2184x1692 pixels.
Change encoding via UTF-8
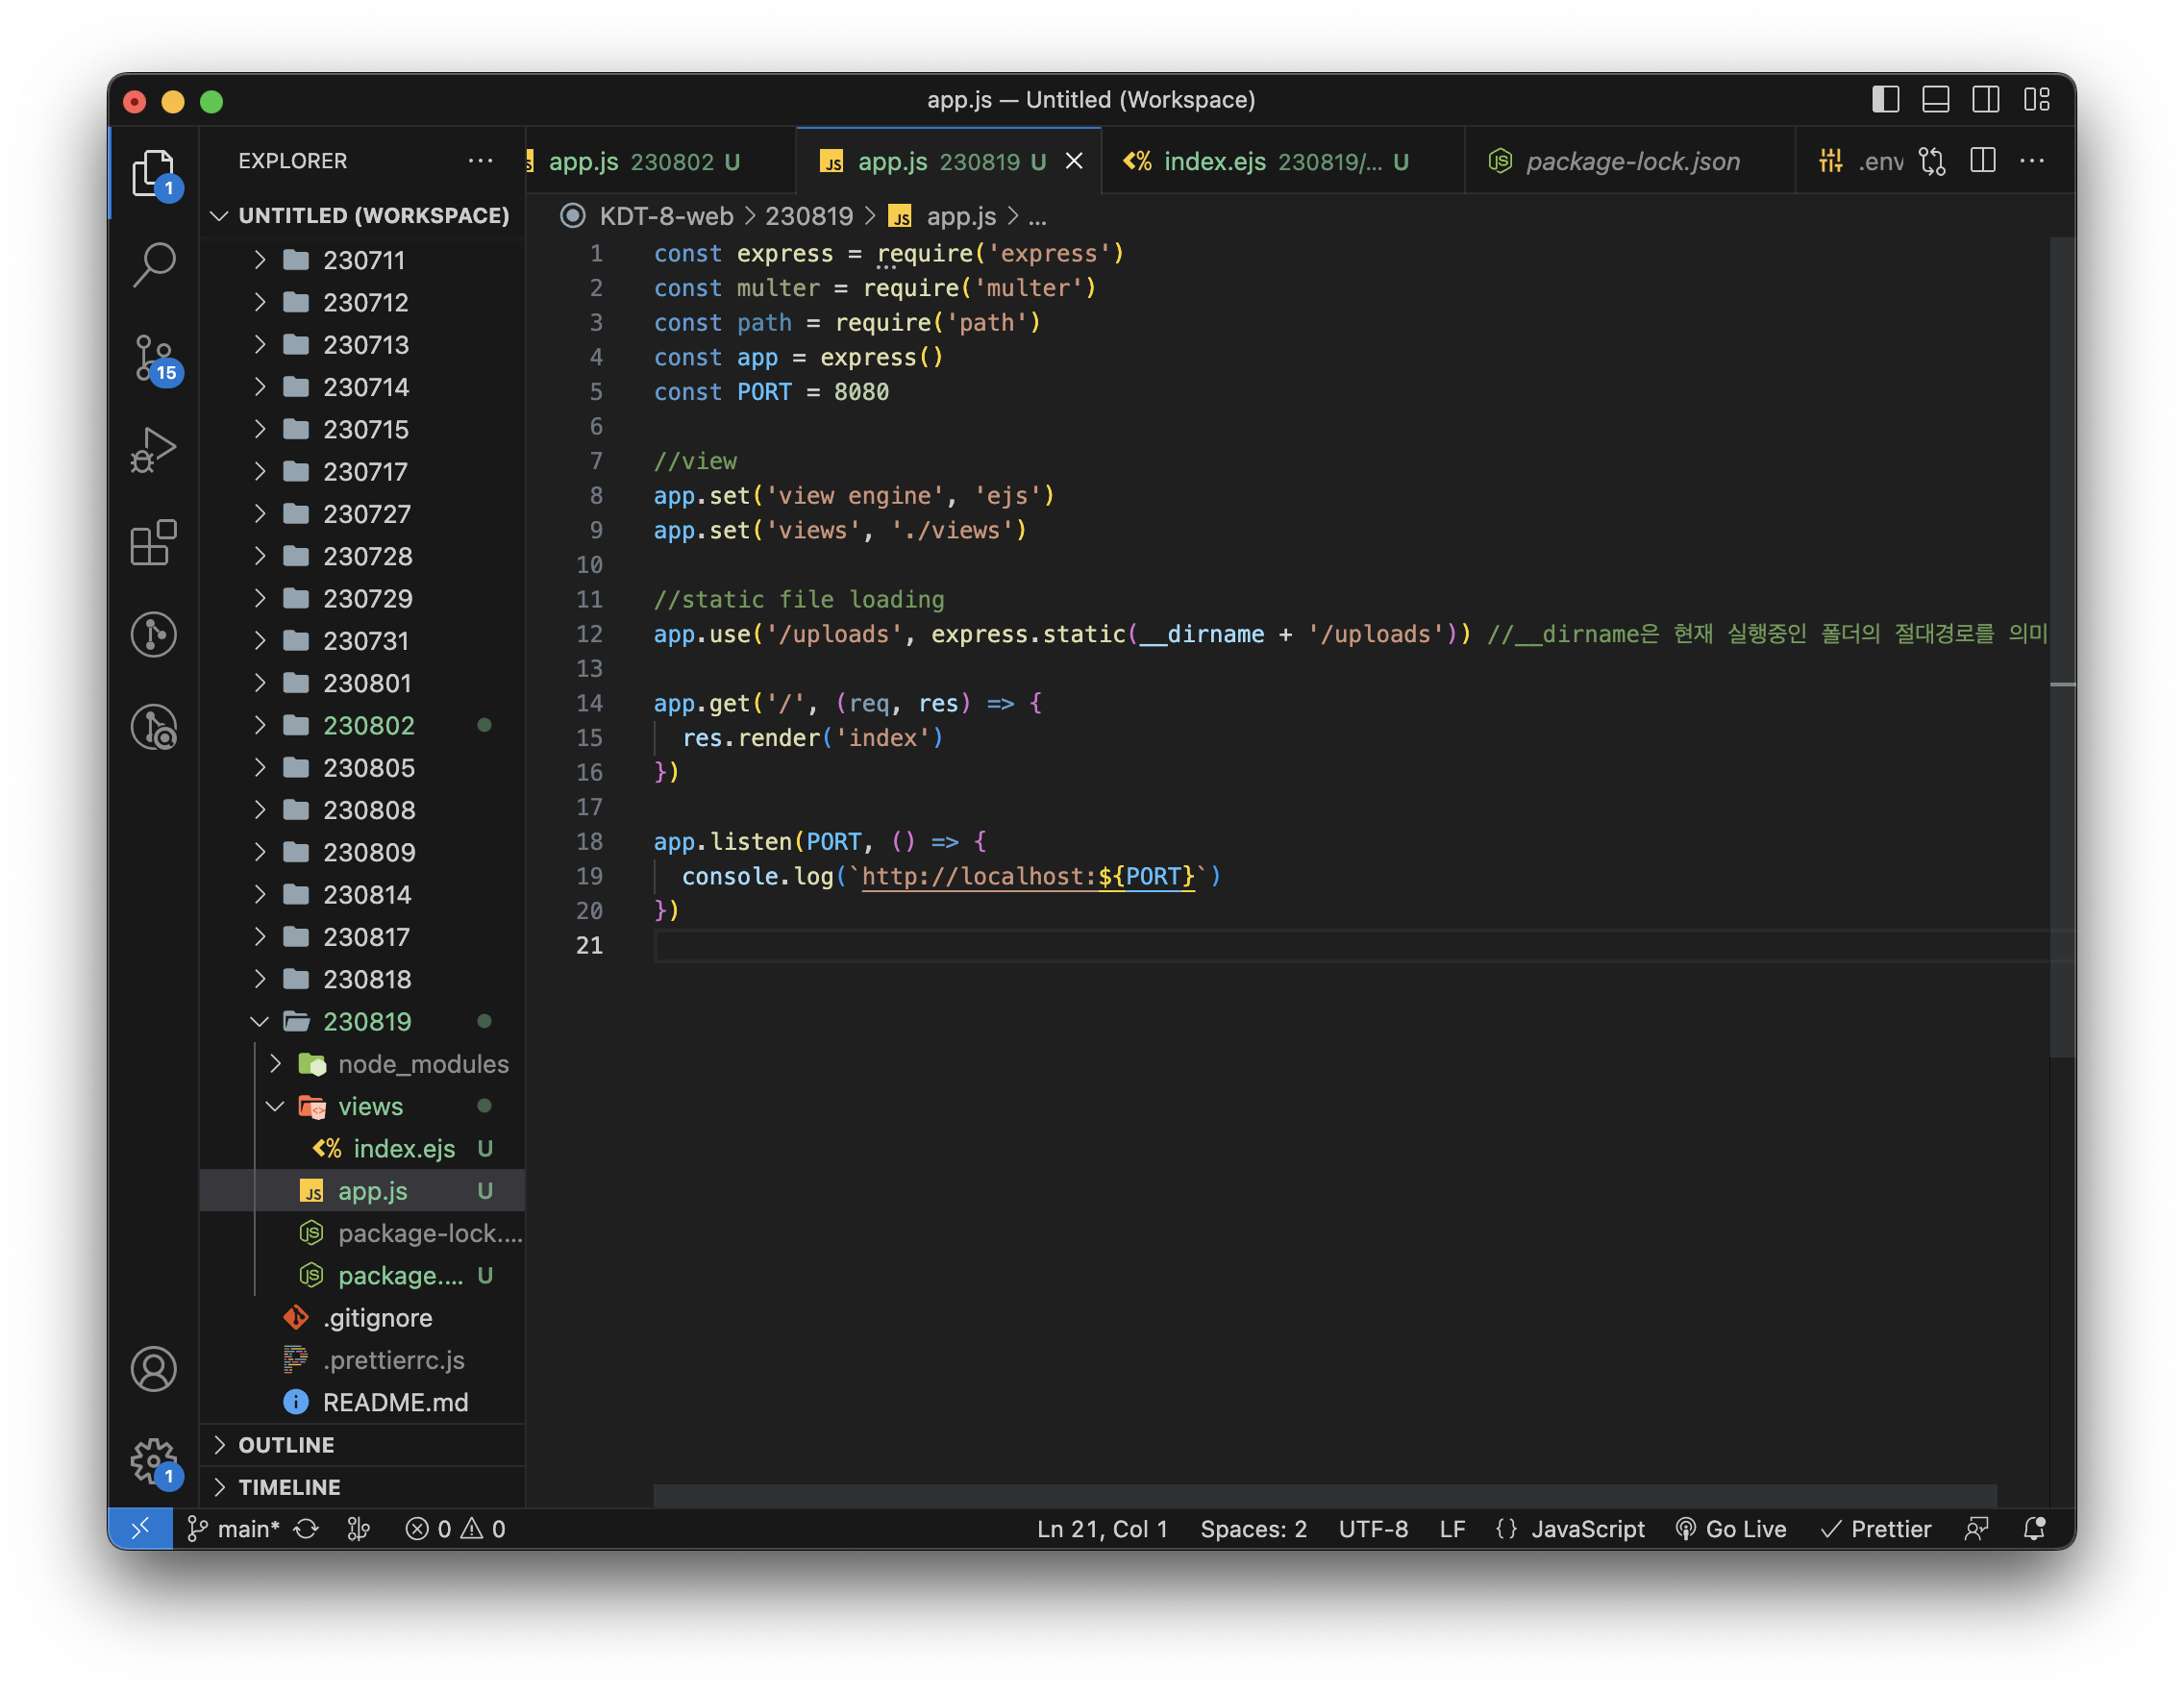tap(1373, 1529)
